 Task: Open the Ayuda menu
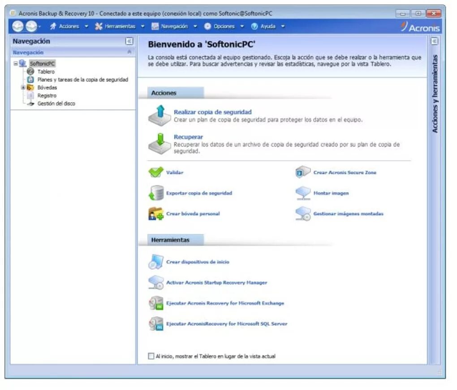tap(268, 26)
